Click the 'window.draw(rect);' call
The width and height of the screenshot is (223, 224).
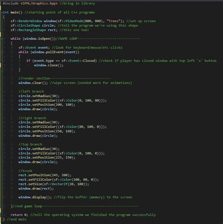(36, 188)
